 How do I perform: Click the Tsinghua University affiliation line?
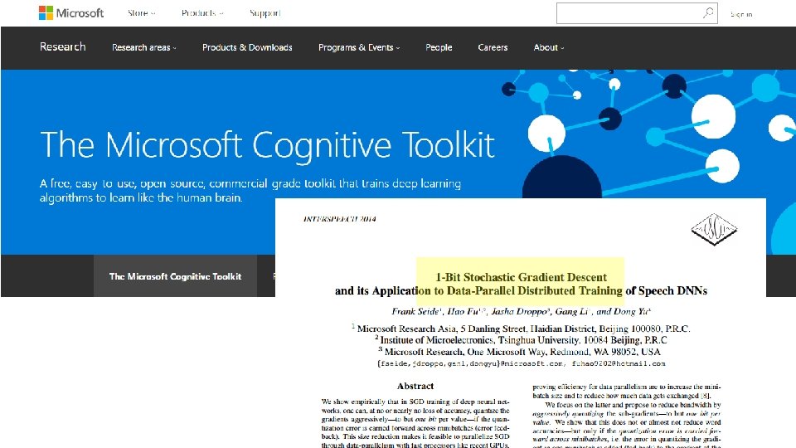coord(521,340)
